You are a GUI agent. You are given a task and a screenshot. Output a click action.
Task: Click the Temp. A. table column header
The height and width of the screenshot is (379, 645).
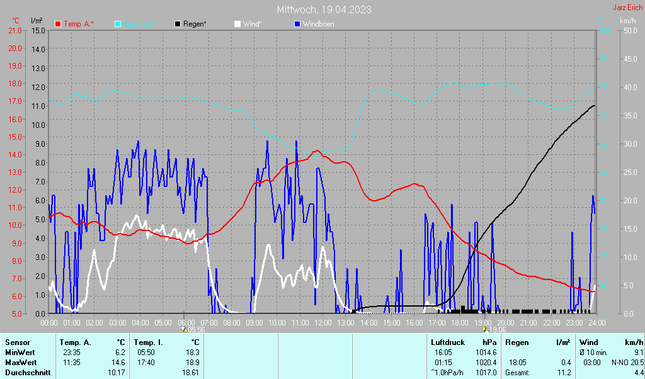click(75, 342)
